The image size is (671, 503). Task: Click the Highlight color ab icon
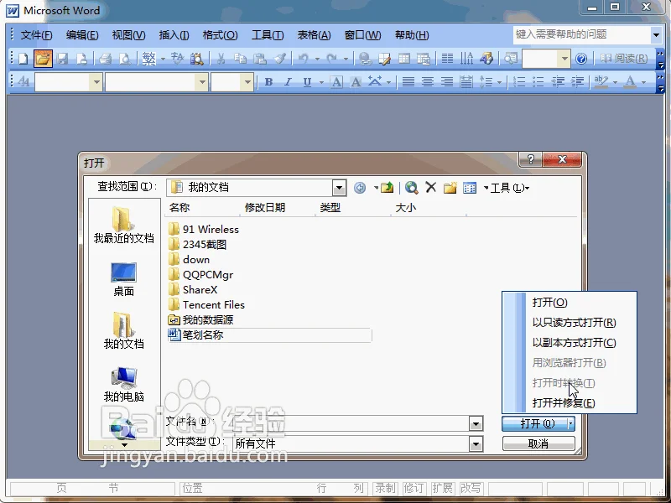click(x=601, y=81)
